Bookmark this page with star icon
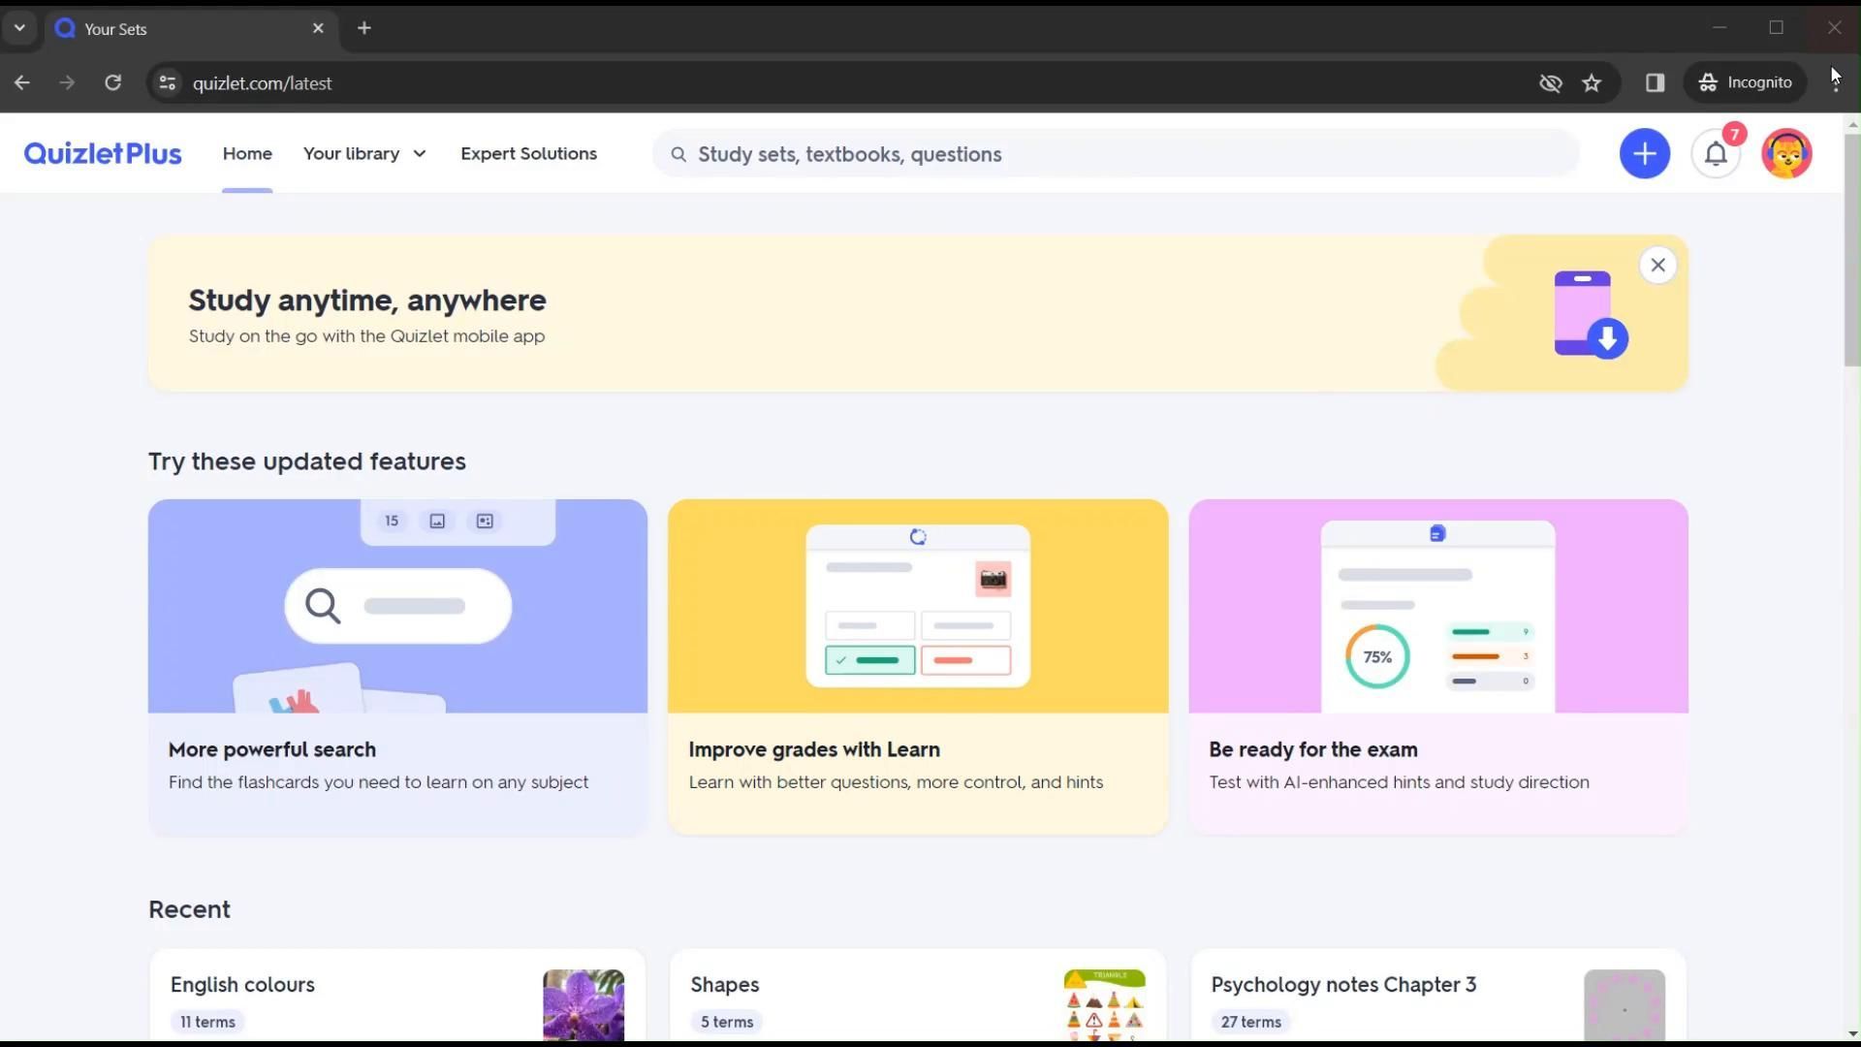The height and width of the screenshot is (1047, 1861). pyautogui.click(x=1592, y=83)
